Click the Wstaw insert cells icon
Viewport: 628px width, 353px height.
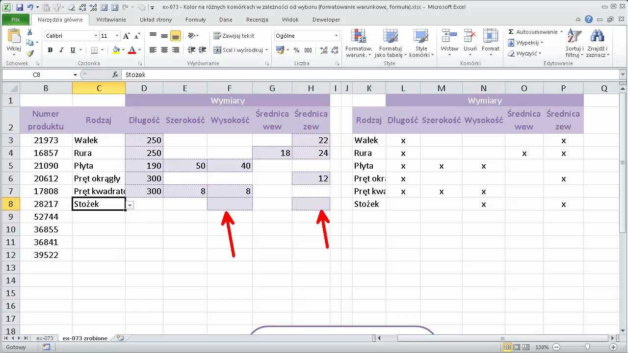[449, 36]
